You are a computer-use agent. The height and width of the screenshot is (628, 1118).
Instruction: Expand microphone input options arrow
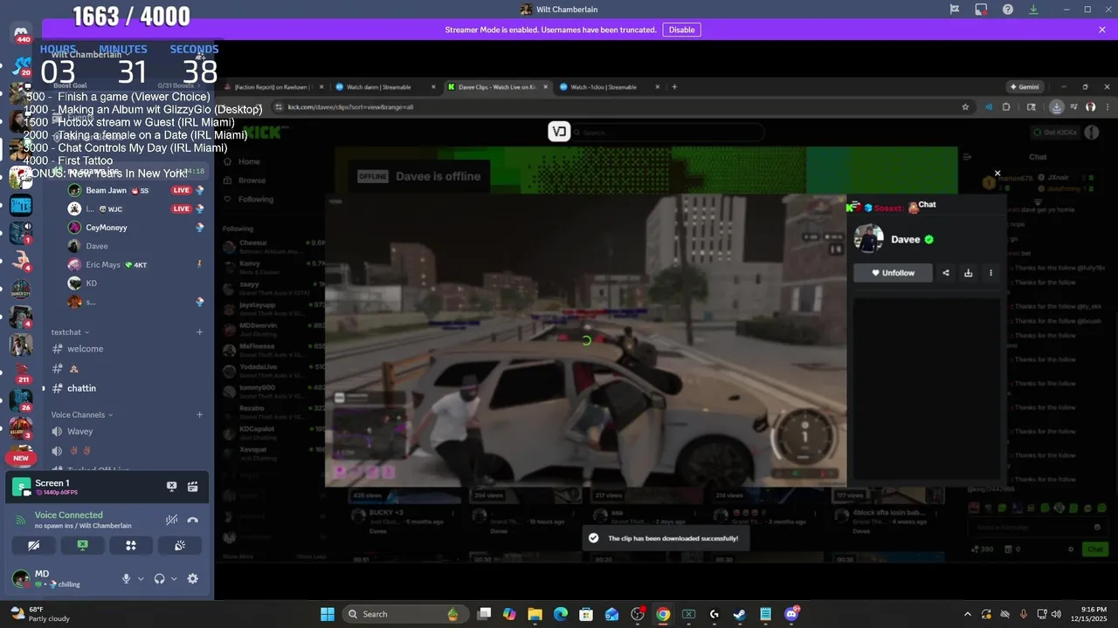click(x=141, y=578)
